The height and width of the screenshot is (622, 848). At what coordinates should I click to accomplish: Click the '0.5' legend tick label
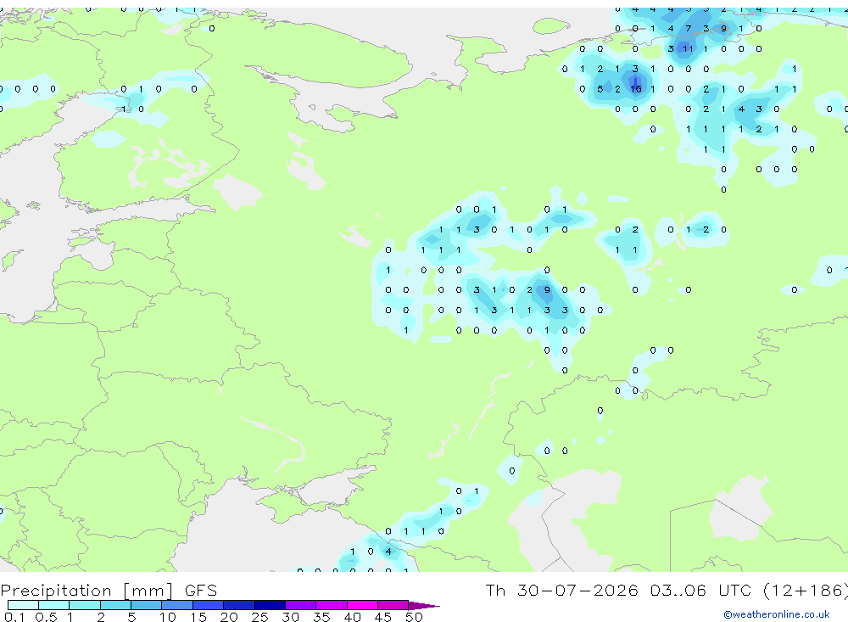(46, 617)
